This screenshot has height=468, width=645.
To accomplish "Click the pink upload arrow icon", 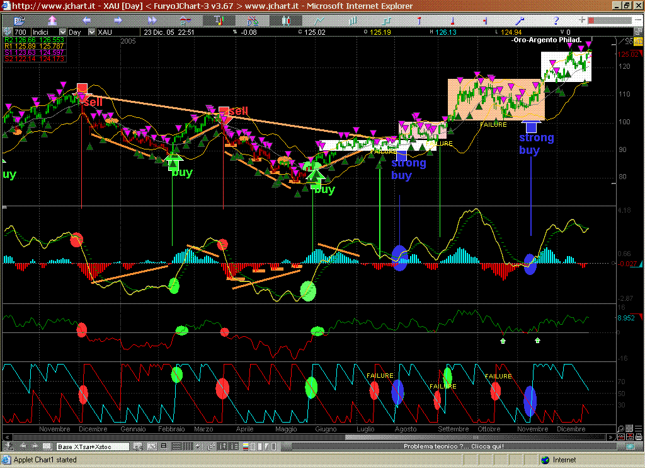I will point(53,20).
